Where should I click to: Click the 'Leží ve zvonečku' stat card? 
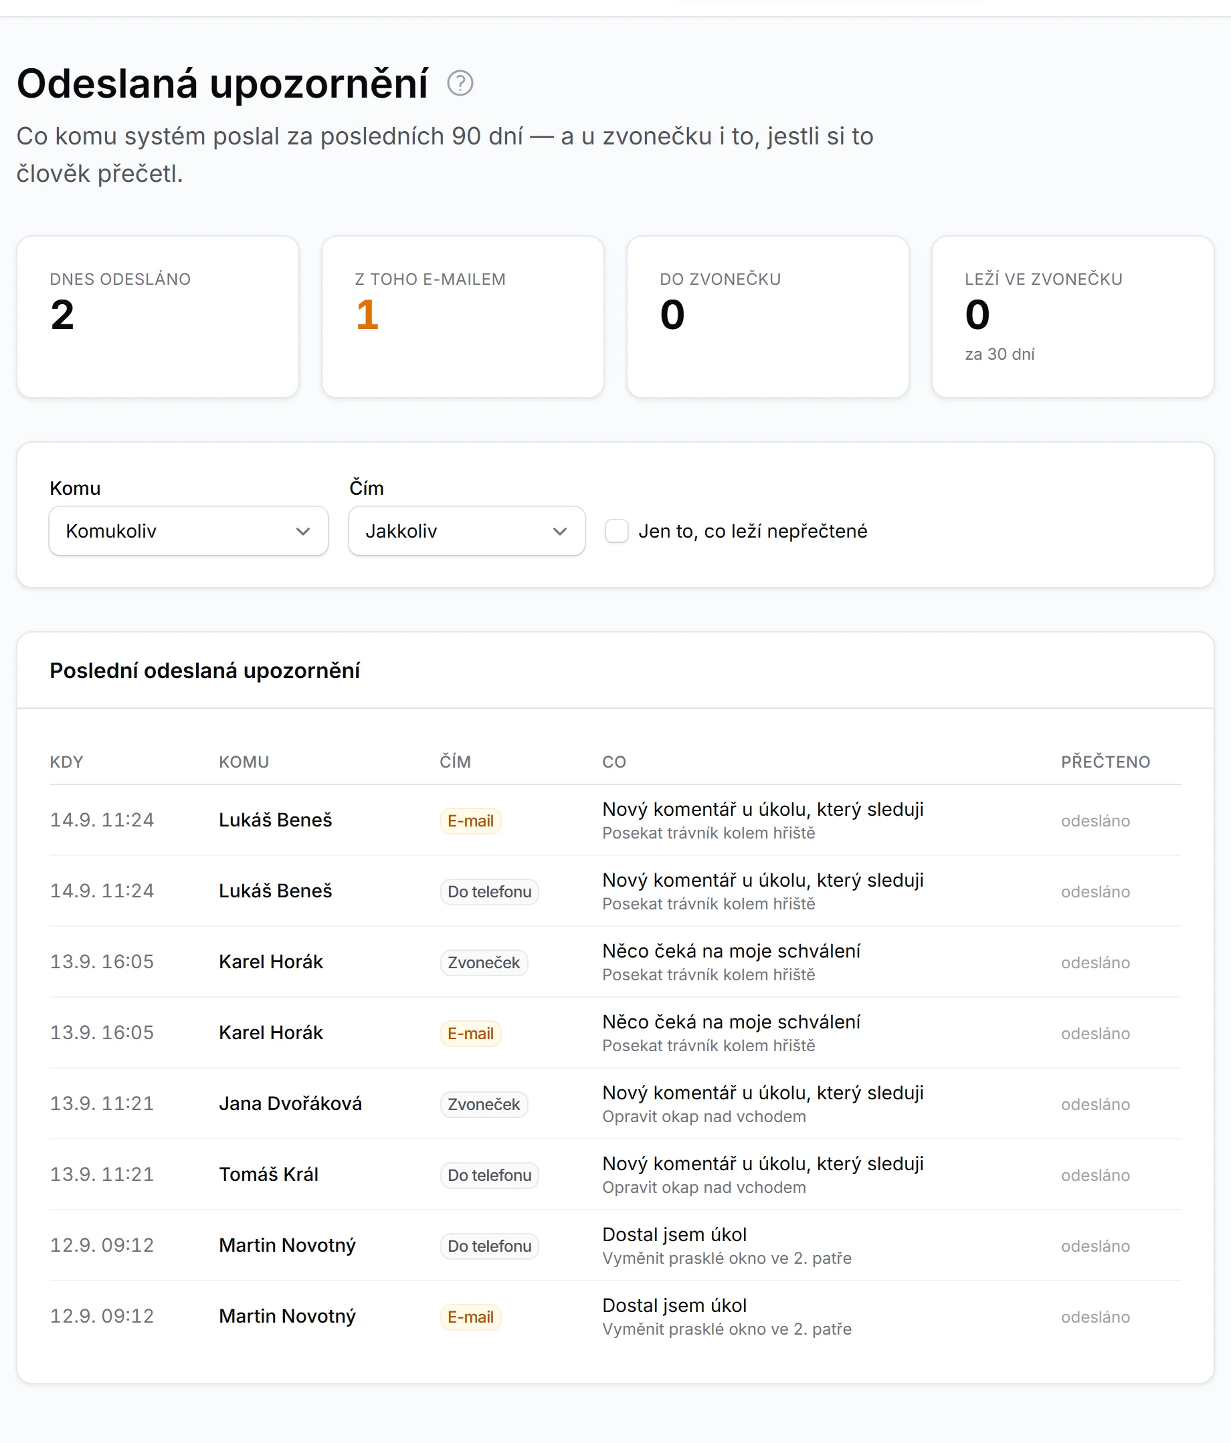[1073, 317]
